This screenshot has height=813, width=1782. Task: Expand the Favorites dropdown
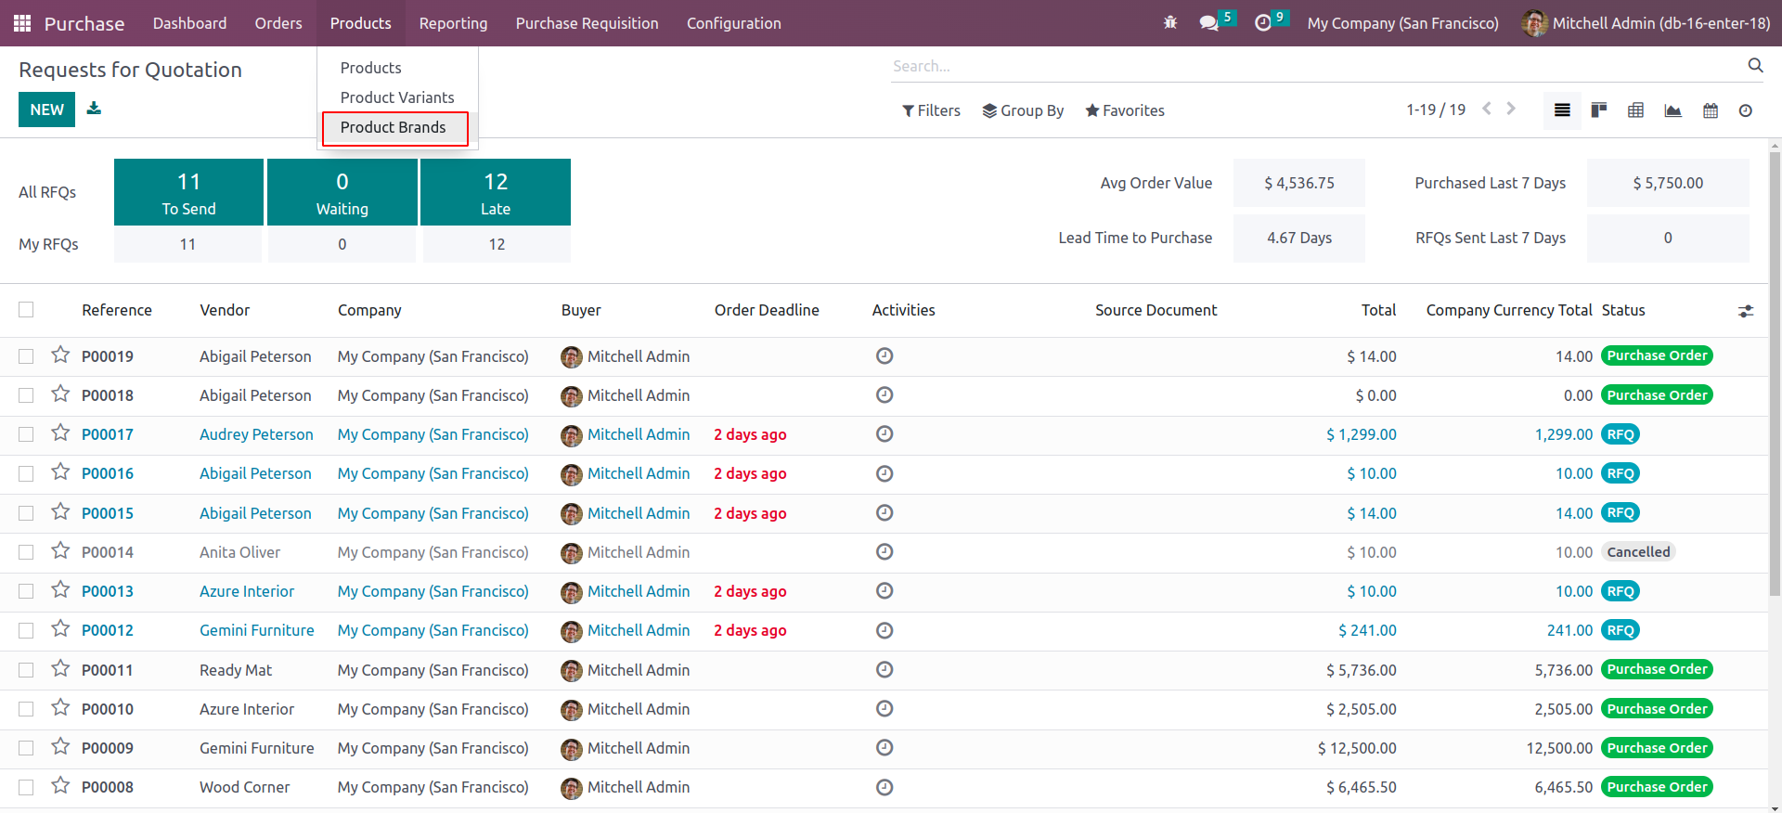[1125, 110]
